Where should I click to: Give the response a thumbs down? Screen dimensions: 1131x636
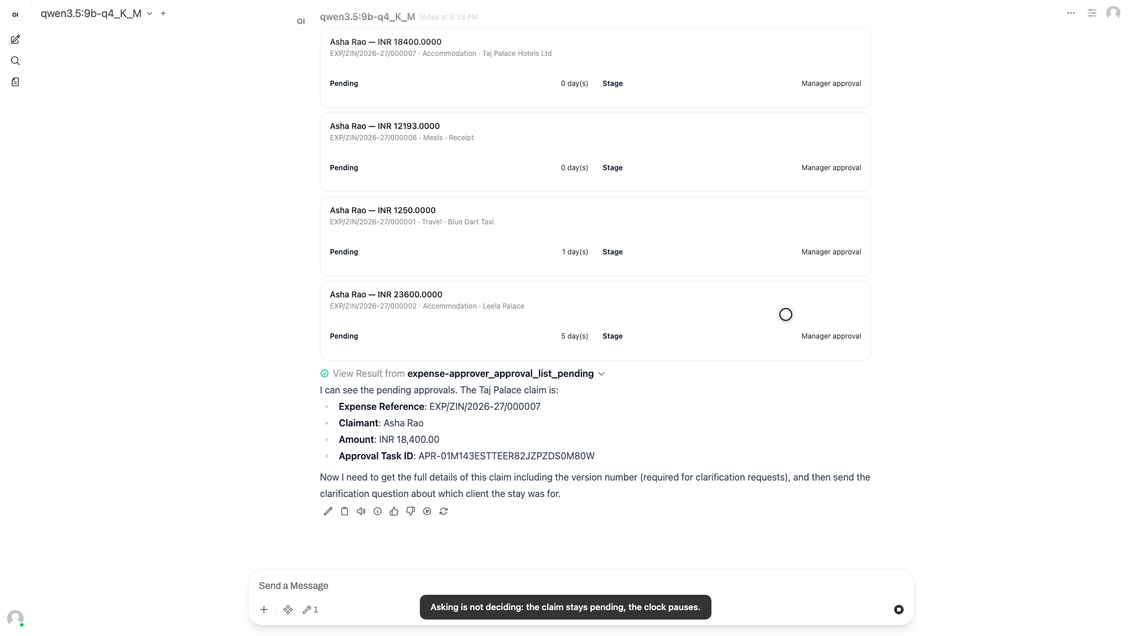(x=411, y=511)
